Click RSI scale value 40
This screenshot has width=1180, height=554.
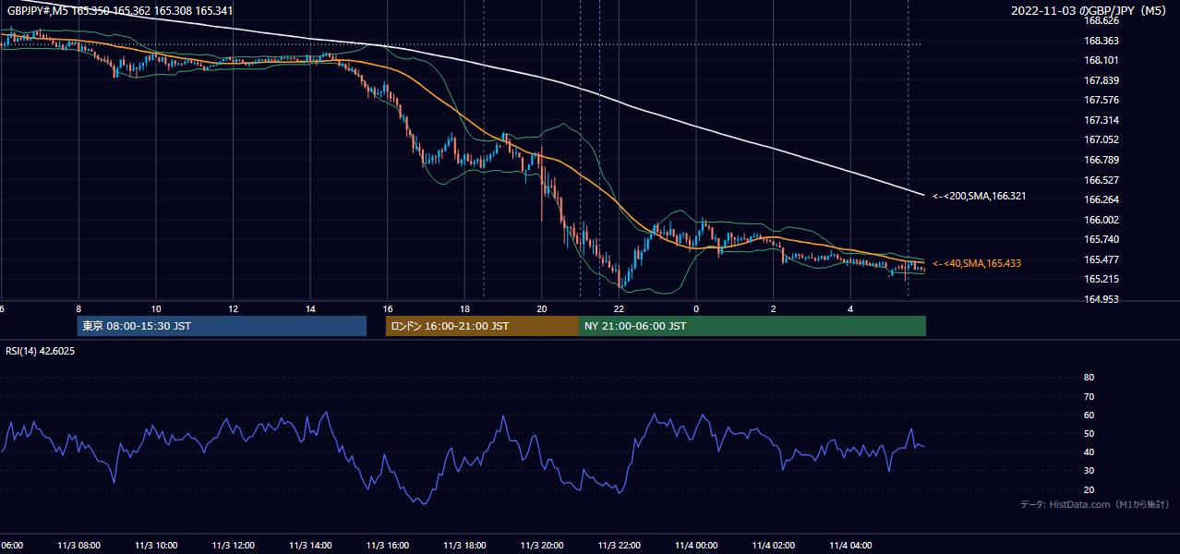[1089, 452]
